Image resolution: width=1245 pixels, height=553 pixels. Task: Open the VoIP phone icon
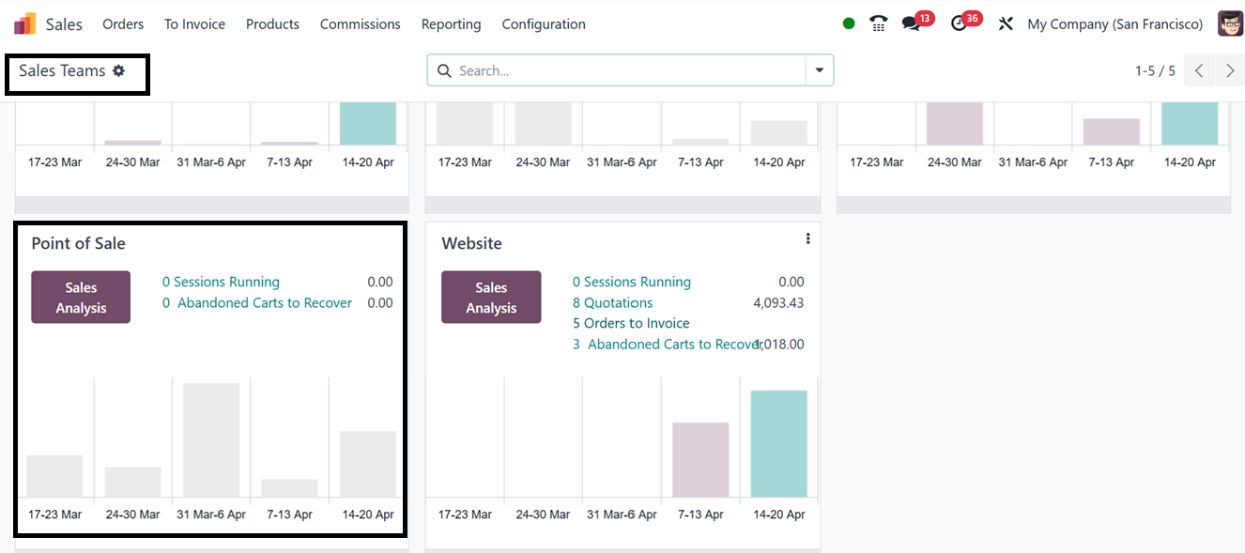pyautogui.click(x=879, y=24)
